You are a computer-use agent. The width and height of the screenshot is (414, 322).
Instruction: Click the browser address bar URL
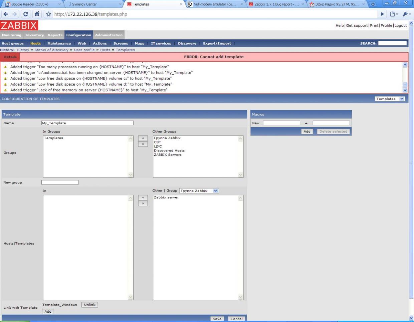point(90,14)
